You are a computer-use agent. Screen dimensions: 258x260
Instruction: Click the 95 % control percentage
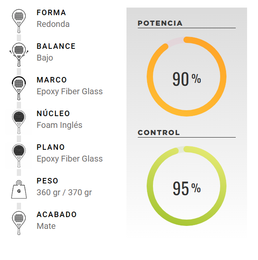click(x=187, y=188)
